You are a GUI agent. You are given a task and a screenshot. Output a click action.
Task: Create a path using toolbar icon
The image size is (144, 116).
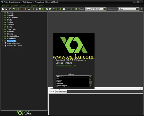(x=43, y=9)
